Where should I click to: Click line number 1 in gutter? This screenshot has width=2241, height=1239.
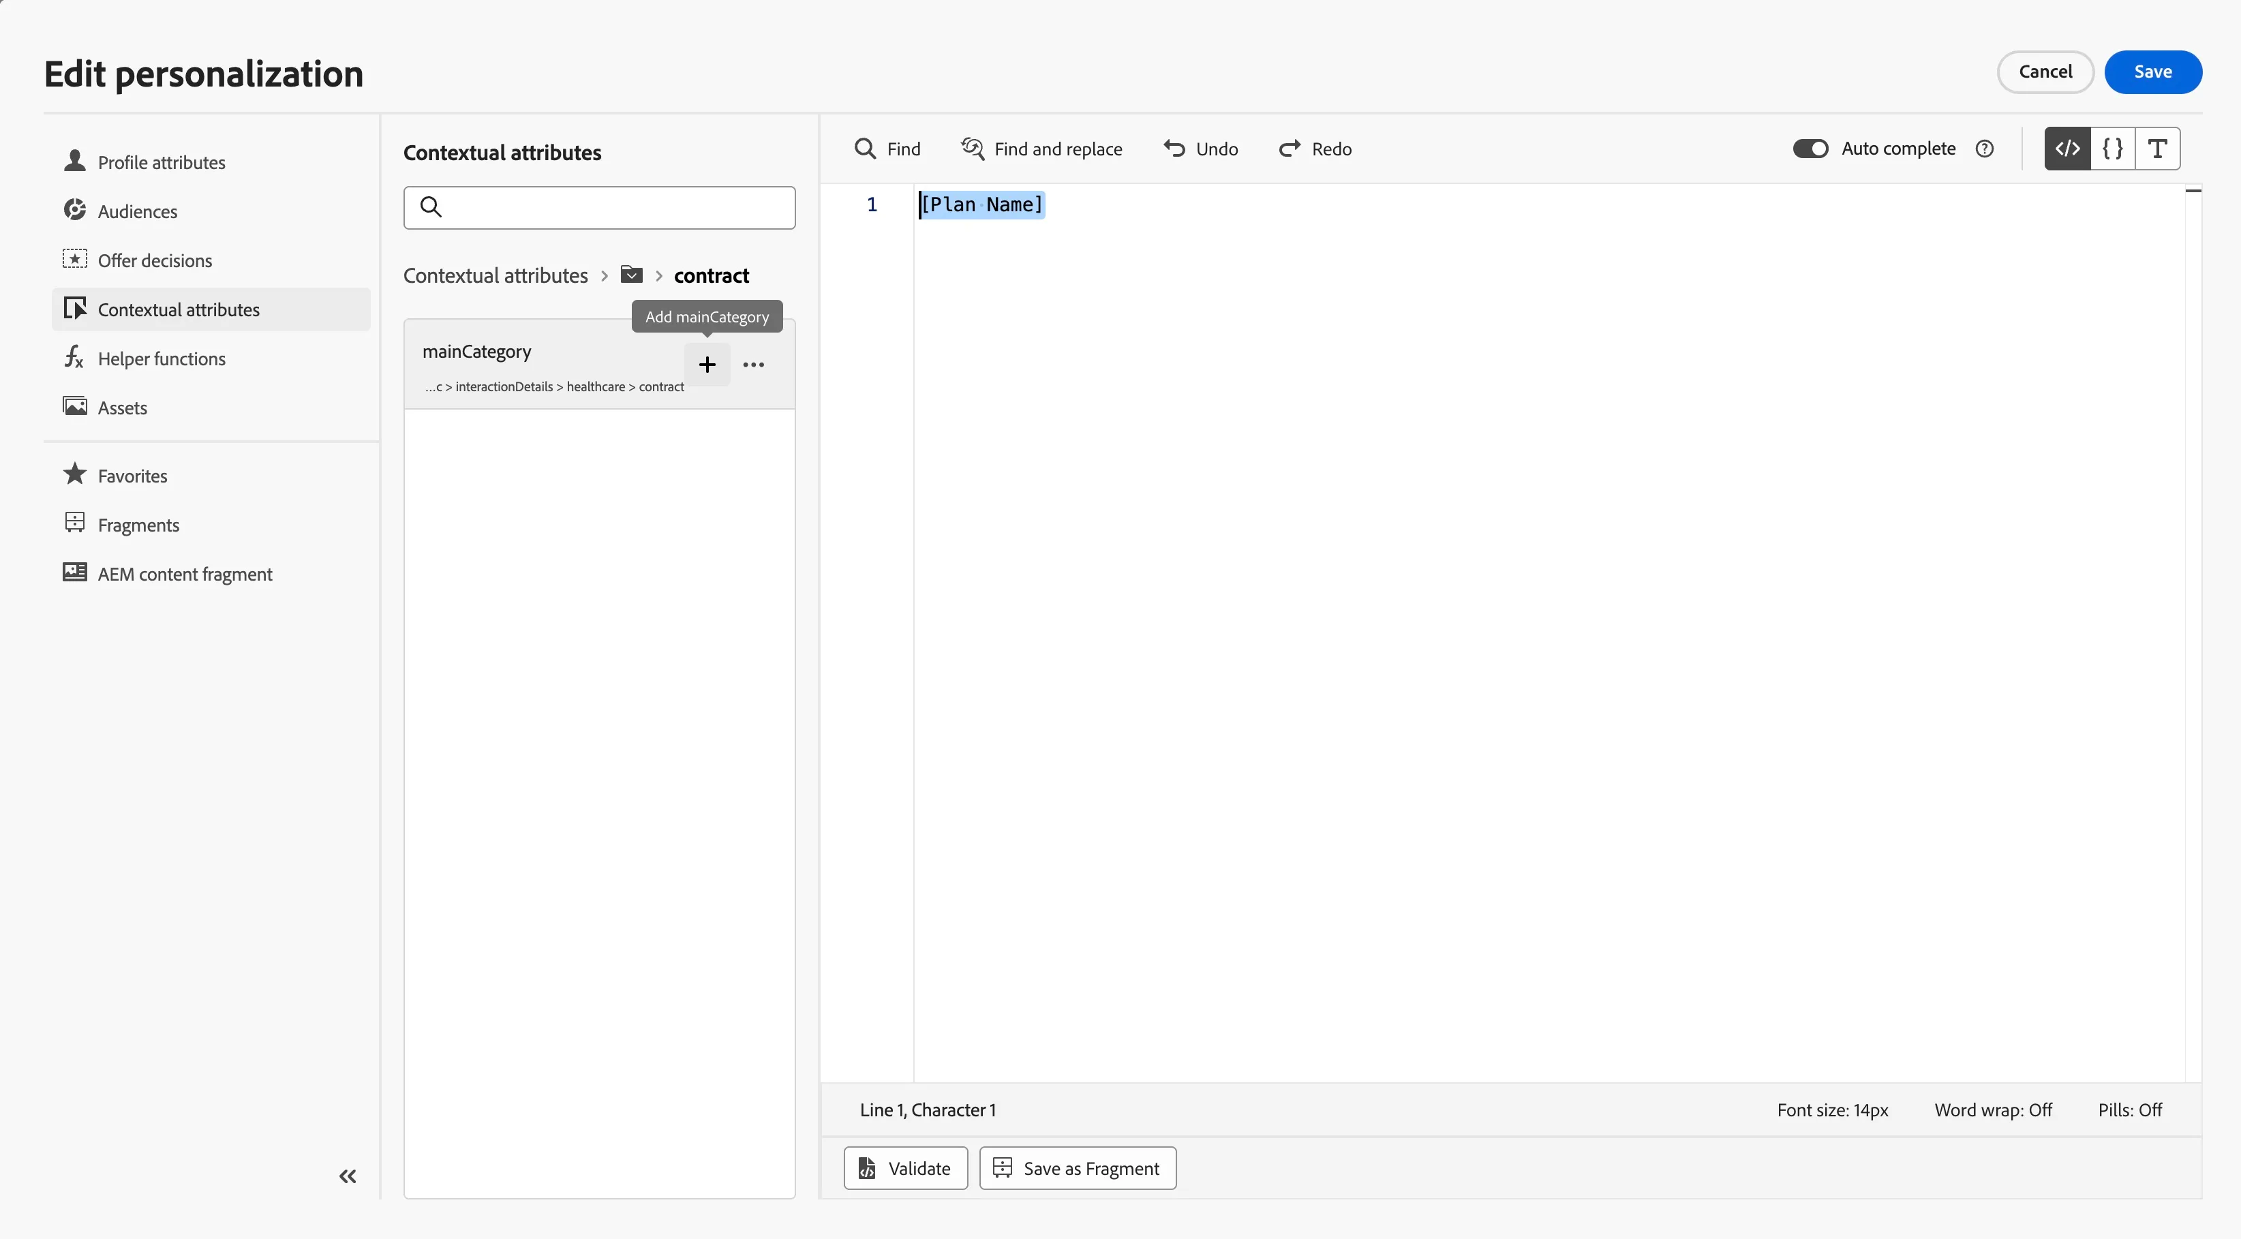872,204
